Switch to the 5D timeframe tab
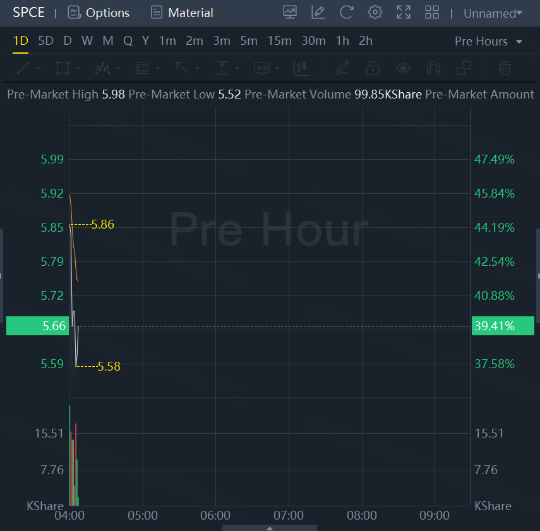The image size is (540, 531). pyautogui.click(x=46, y=41)
